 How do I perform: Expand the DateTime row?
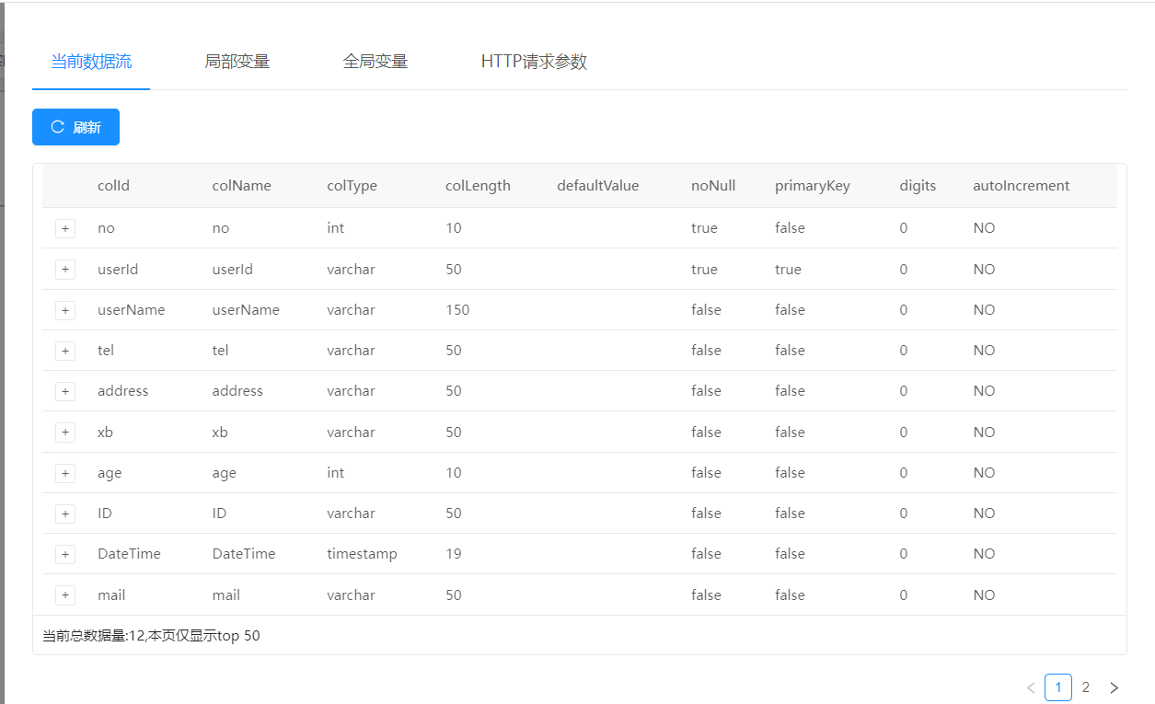click(x=65, y=554)
